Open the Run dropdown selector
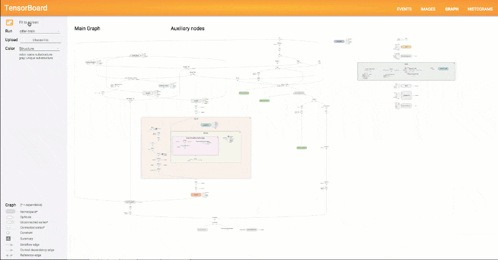 40,30
